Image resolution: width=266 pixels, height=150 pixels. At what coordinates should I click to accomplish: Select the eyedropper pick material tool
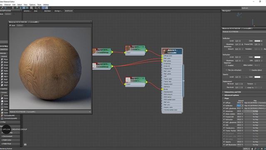click(2, 8)
